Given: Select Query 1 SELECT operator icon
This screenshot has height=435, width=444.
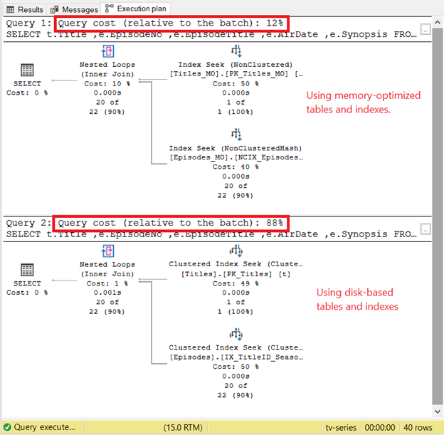Looking at the screenshot, I should pos(27,70).
